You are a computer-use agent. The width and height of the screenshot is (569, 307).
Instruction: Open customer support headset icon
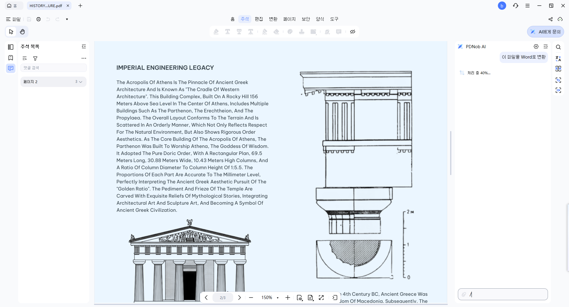(516, 6)
